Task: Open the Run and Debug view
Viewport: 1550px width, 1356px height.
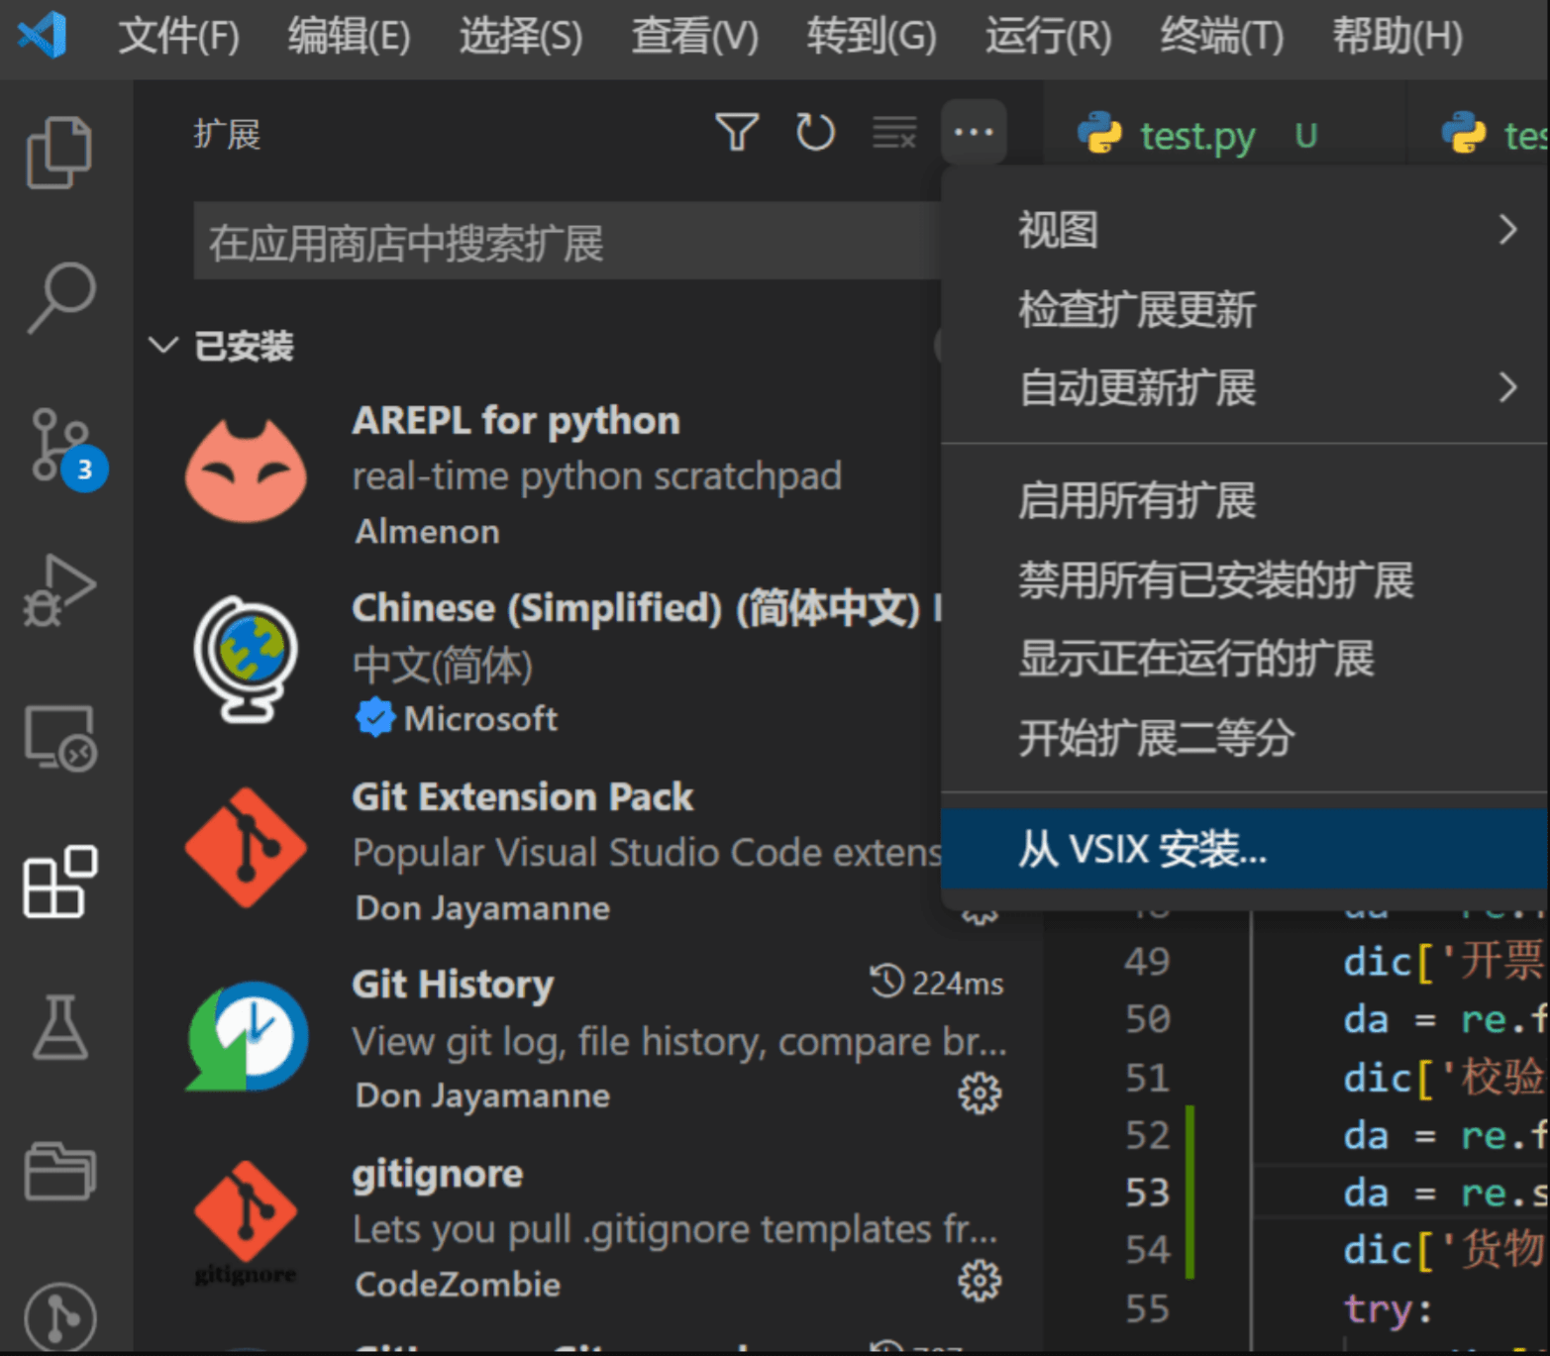Action: click(x=59, y=590)
